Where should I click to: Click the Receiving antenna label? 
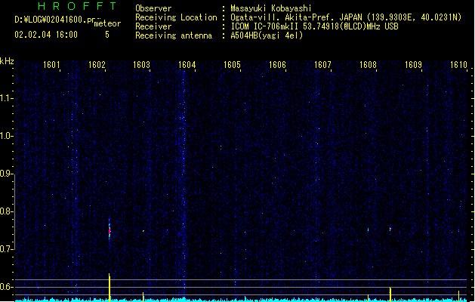click(x=174, y=35)
